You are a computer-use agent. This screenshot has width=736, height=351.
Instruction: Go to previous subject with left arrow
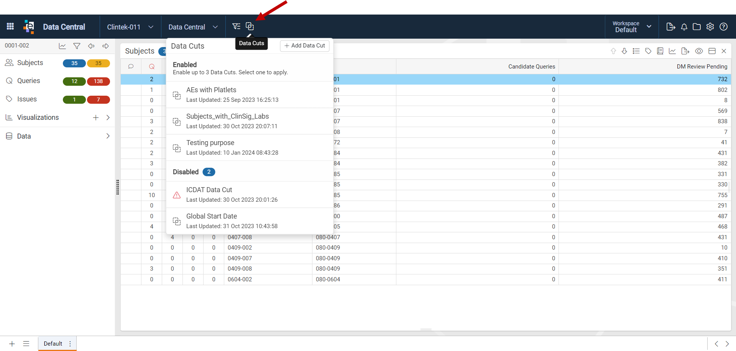click(x=91, y=46)
